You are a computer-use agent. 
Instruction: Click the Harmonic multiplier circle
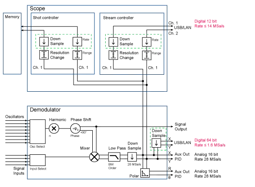54,128
